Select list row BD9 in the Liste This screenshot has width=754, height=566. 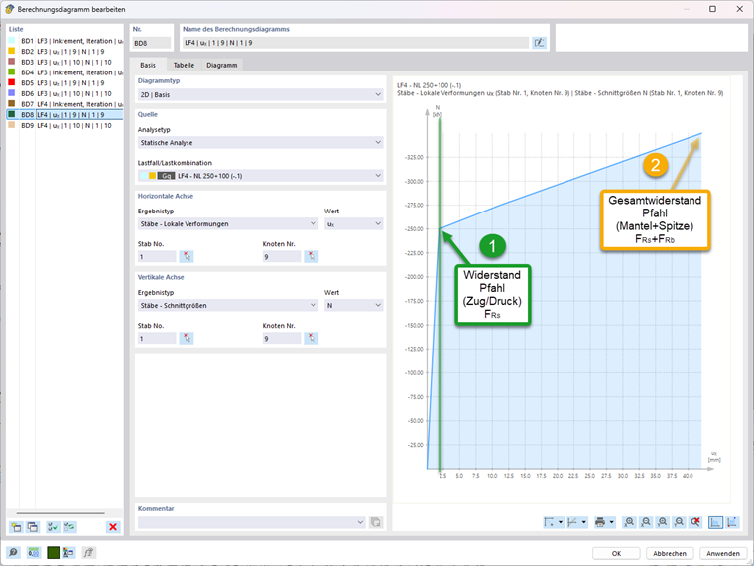[x=64, y=125]
